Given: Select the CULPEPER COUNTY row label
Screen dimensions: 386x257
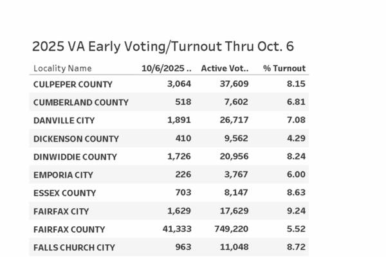Looking at the screenshot, I should click(73, 84).
